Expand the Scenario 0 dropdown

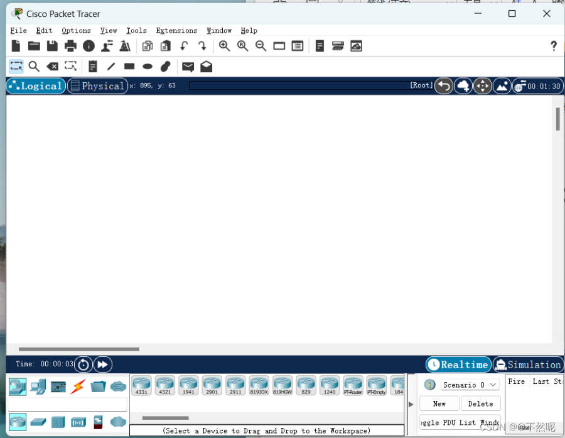(x=470, y=385)
